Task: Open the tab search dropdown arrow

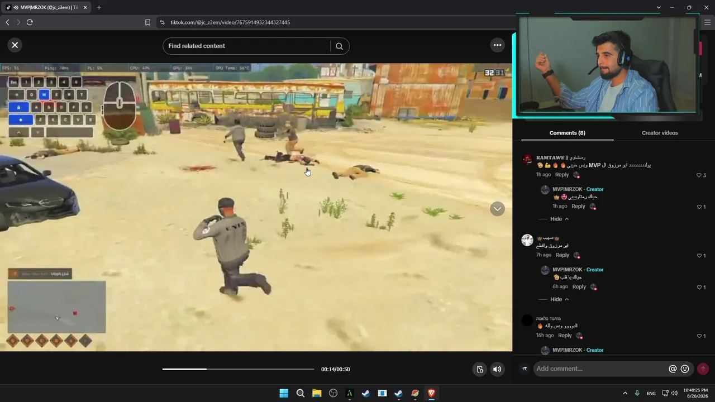Action: pyautogui.click(x=659, y=7)
